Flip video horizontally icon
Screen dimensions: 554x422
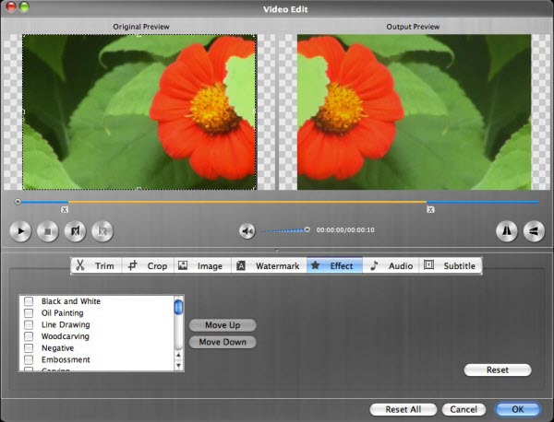(x=507, y=231)
